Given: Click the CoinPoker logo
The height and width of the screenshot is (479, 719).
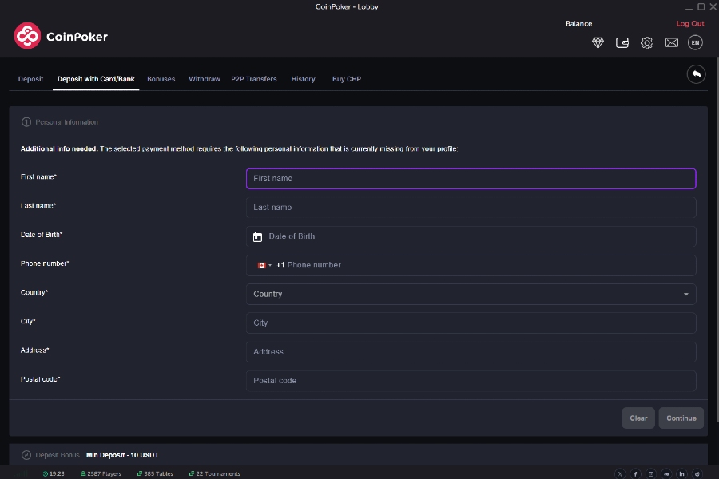Looking at the screenshot, I should click(61, 36).
